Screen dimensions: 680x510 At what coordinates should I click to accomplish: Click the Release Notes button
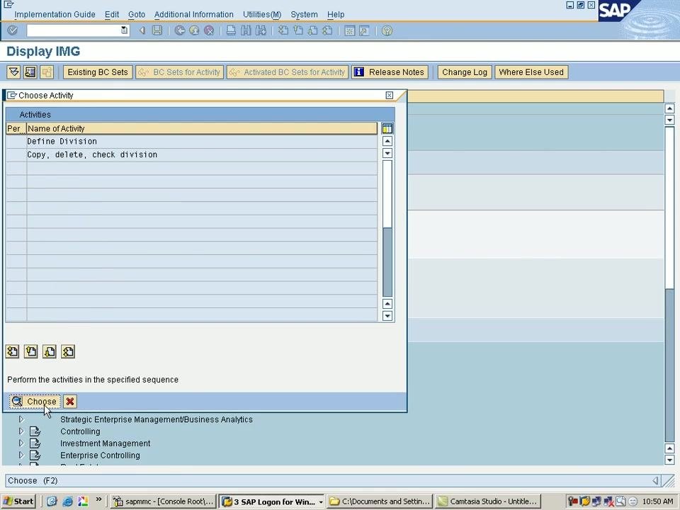pos(390,72)
